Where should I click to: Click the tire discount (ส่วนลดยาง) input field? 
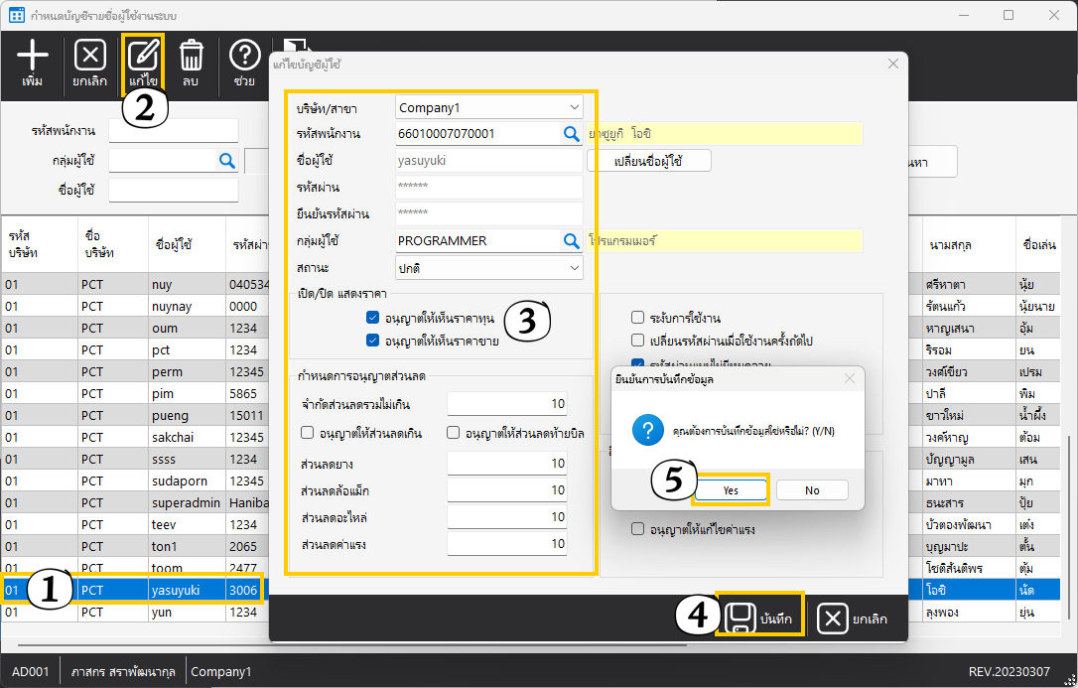click(507, 464)
